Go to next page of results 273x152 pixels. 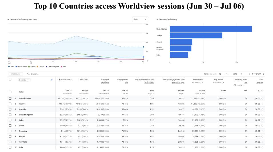(x=264, y=74)
